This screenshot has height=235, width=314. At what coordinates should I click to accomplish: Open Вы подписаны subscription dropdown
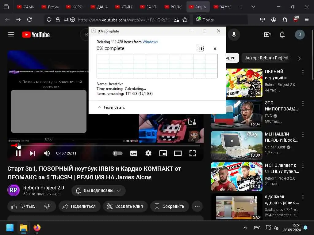(98, 190)
